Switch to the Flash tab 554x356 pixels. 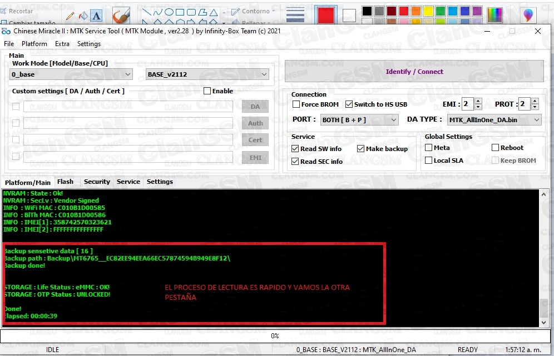pos(66,182)
